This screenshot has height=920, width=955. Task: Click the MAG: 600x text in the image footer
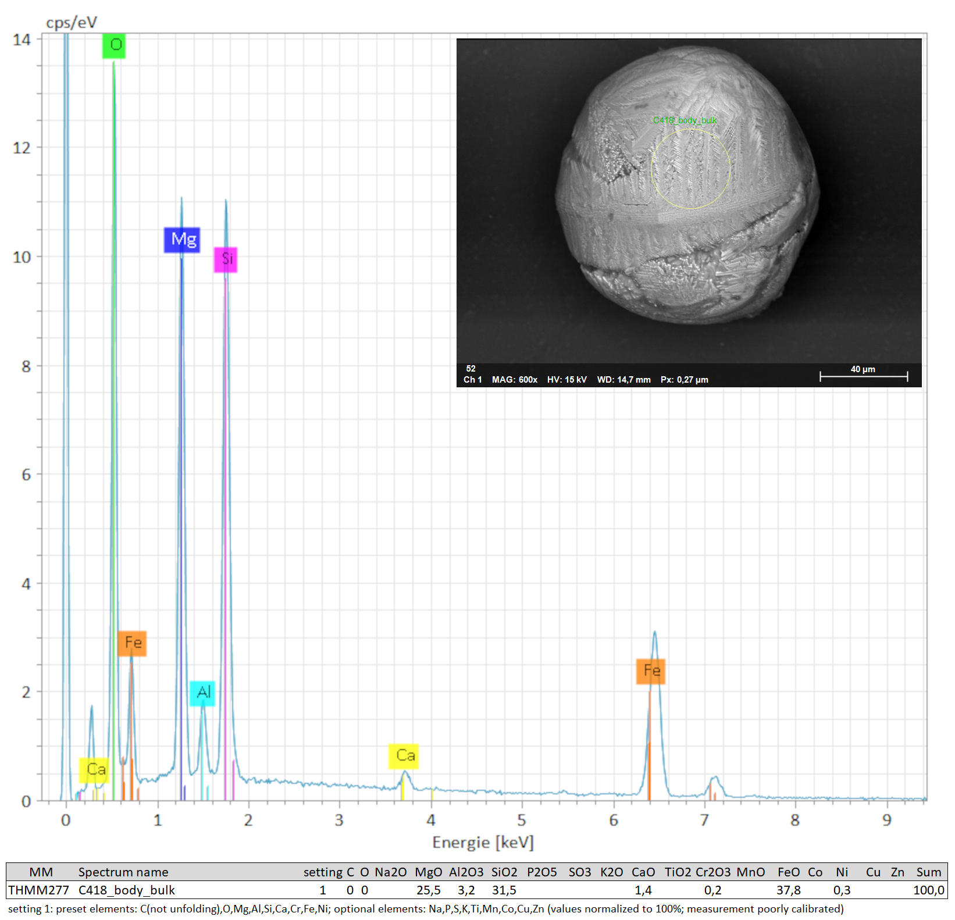tap(514, 380)
